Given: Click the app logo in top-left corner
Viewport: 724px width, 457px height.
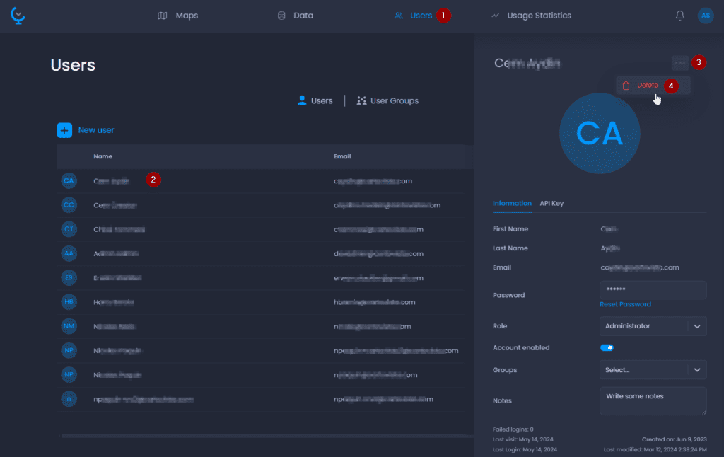Looking at the screenshot, I should pyautogui.click(x=18, y=16).
